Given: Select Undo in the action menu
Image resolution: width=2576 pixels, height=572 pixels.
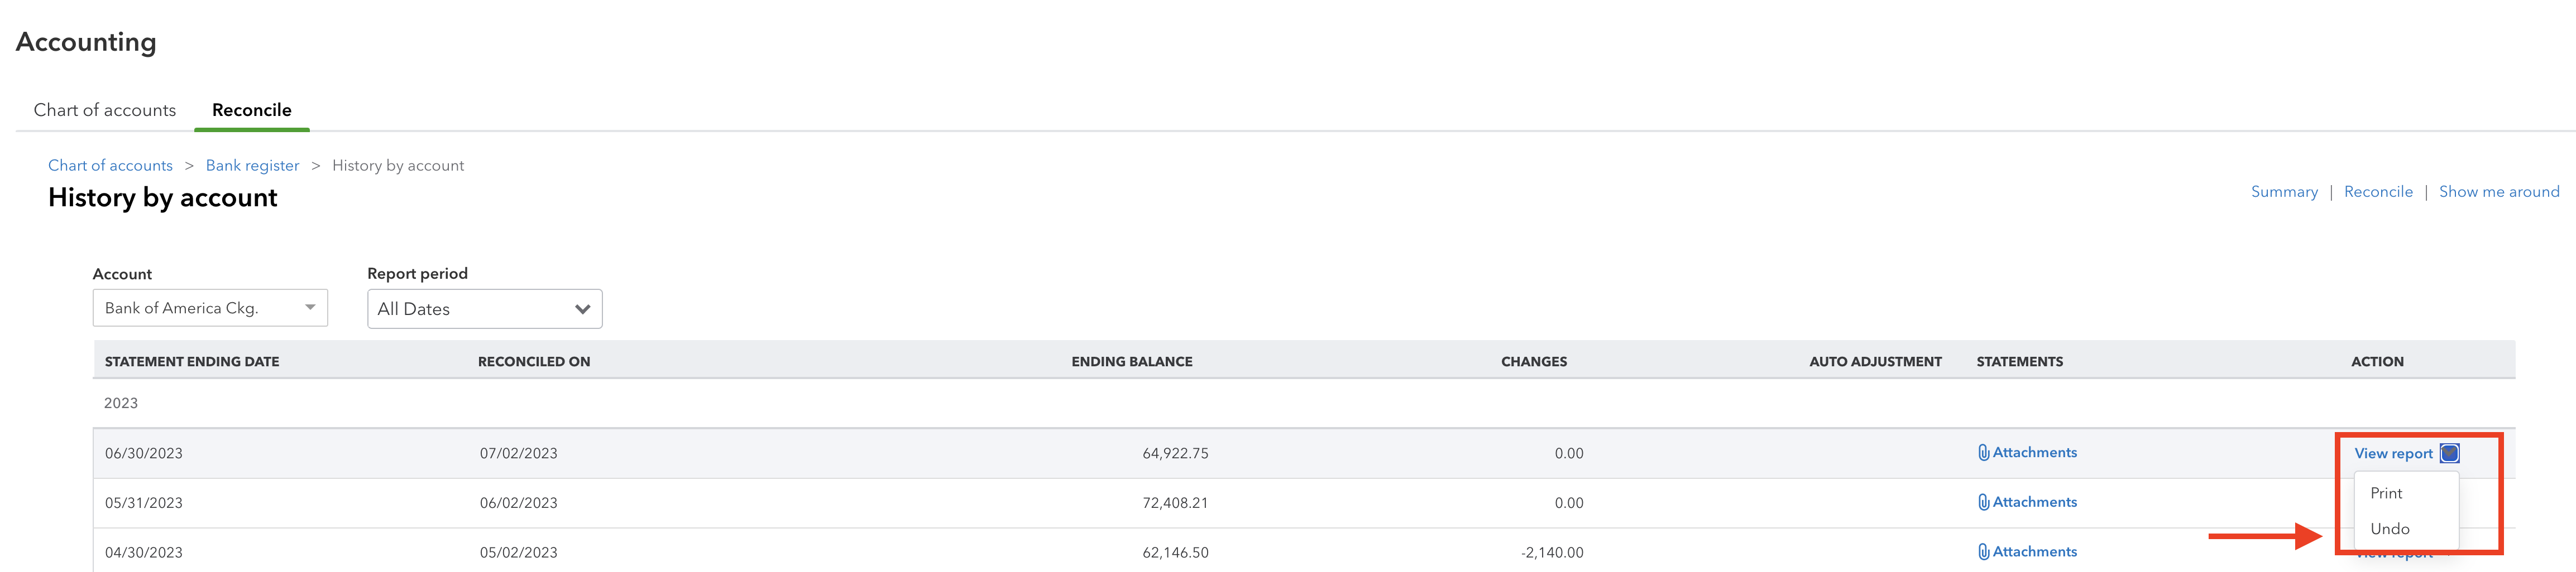Looking at the screenshot, I should point(2389,529).
